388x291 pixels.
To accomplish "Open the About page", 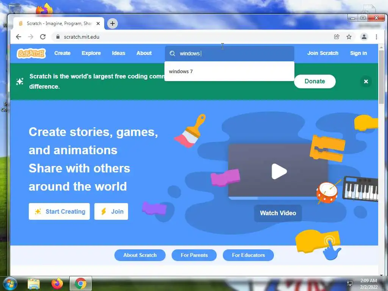I will point(144,53).
